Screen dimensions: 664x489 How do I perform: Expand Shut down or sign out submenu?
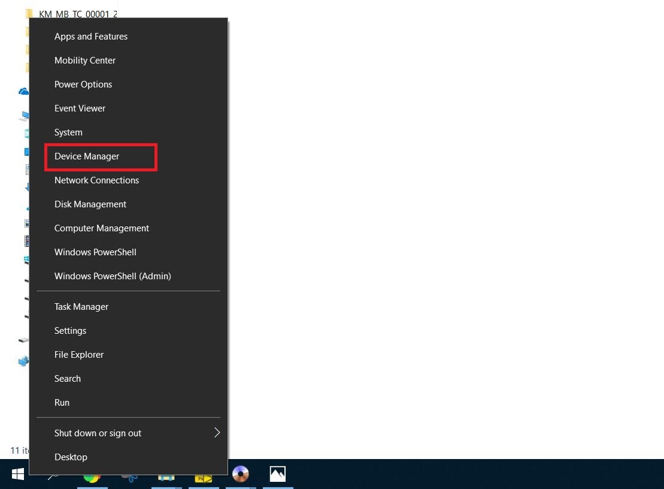128,433
